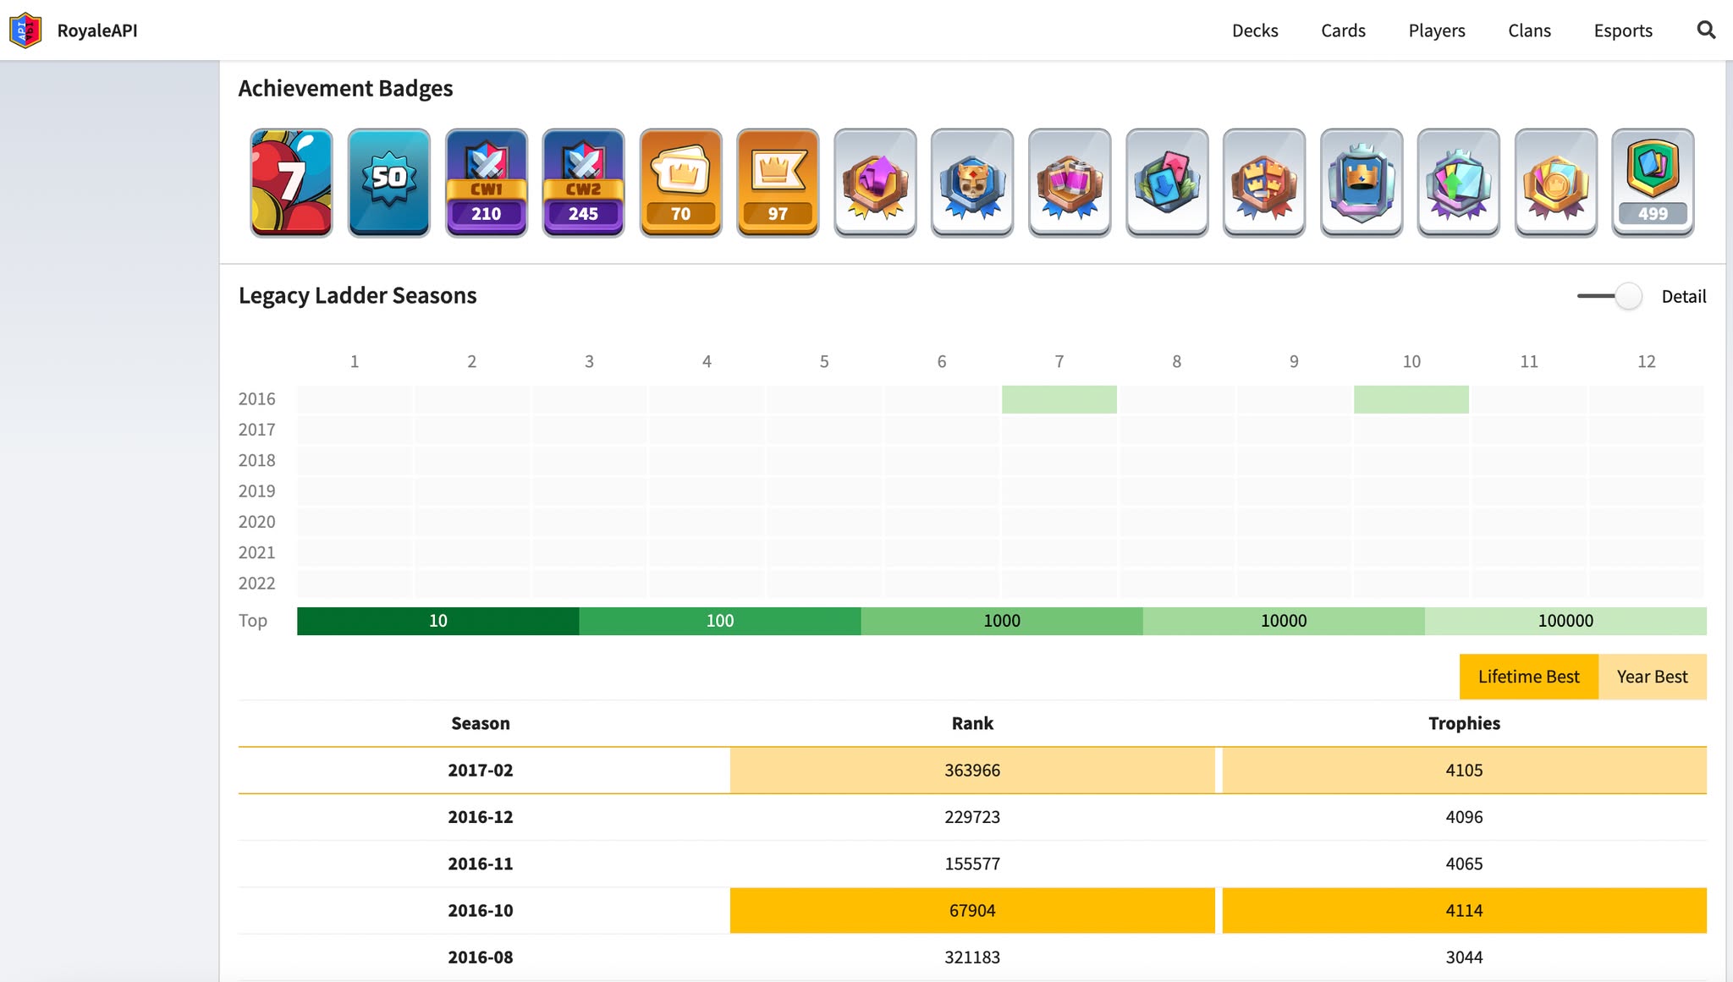Click the orange banner badge with 97

pos(778,183)
